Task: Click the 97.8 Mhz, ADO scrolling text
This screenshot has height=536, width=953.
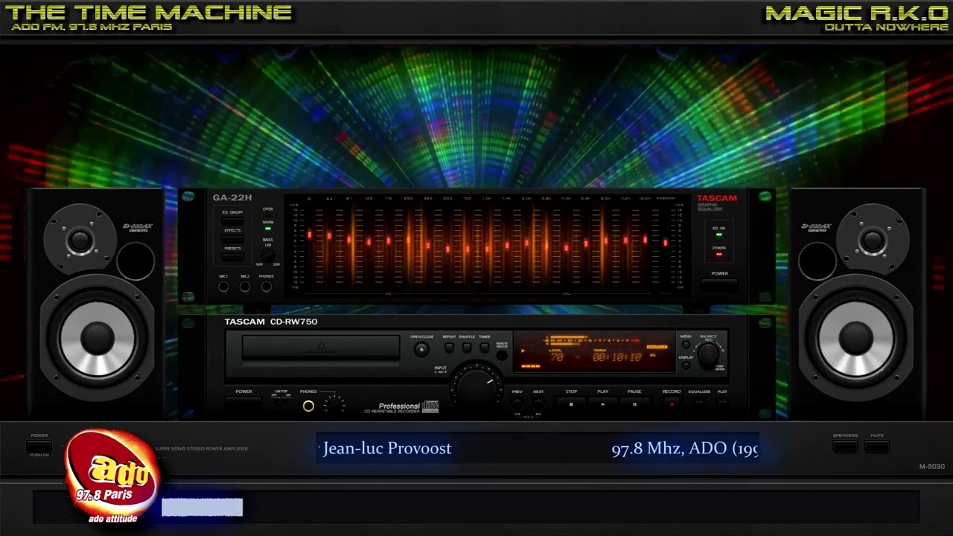Action: point(685,448)
